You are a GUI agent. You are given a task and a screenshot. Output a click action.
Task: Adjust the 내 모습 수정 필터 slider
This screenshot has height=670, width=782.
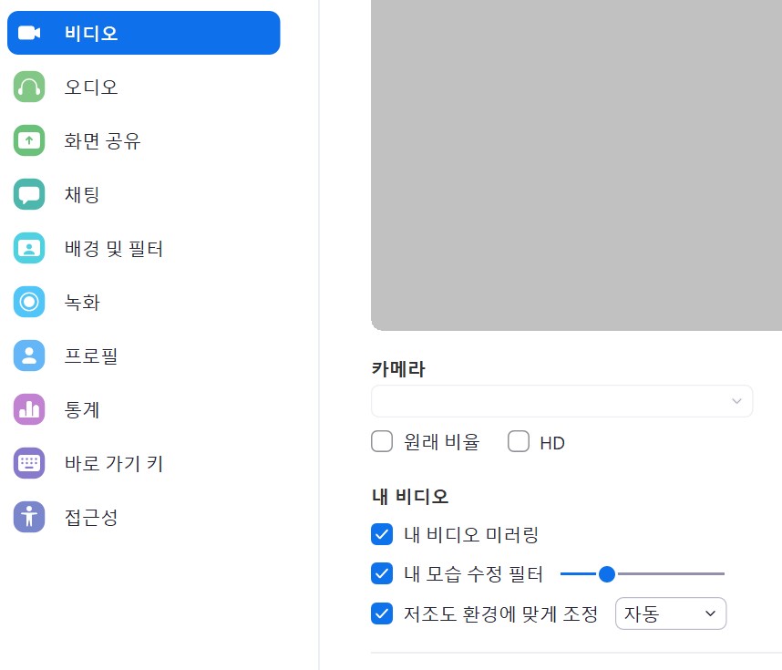pos(607,574)
